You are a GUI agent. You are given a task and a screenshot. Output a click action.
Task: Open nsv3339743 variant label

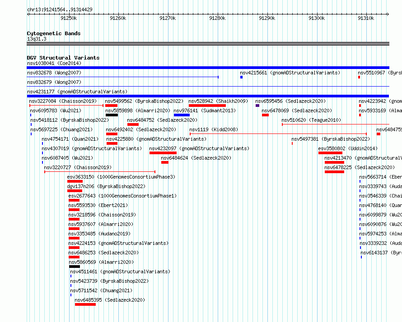(x=381, y=186)
